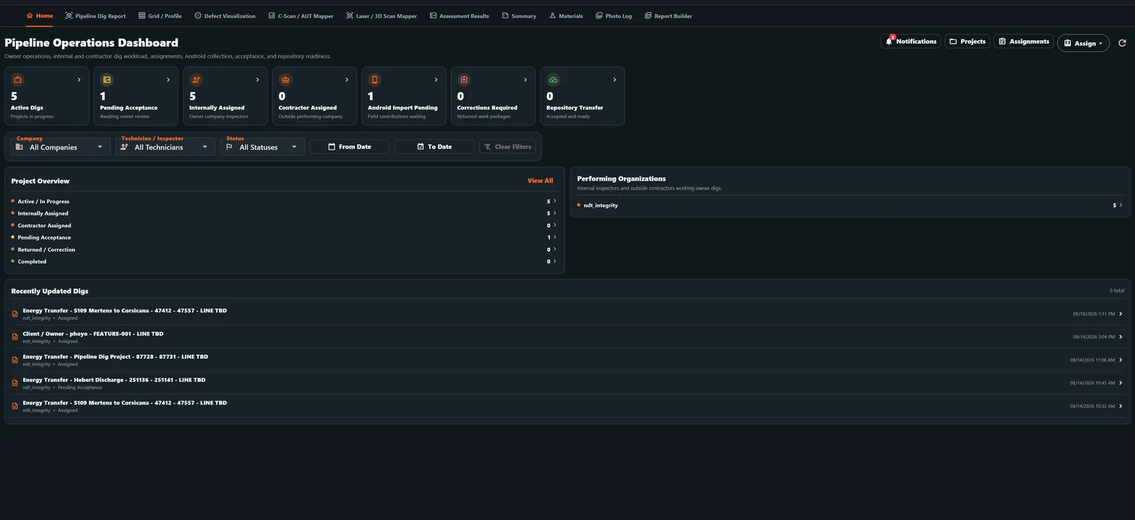This screenshot has height=520, width=1135.
Task: Switch to the Assessment Results tab
Action: click(x=459, y=16)
